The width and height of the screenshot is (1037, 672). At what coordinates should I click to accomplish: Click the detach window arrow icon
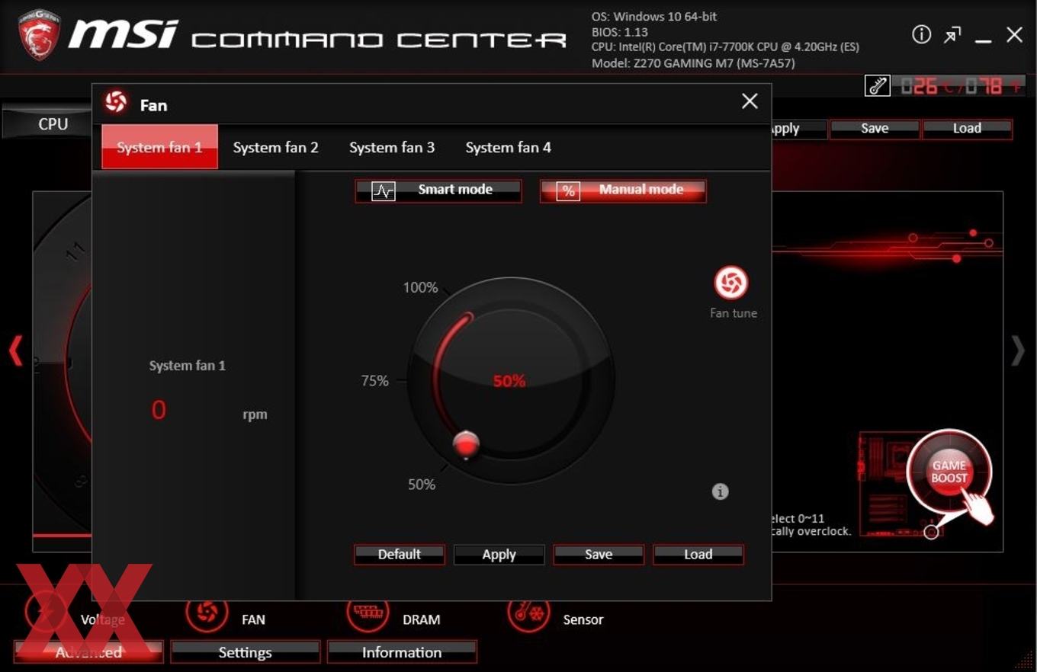[952, 35]
